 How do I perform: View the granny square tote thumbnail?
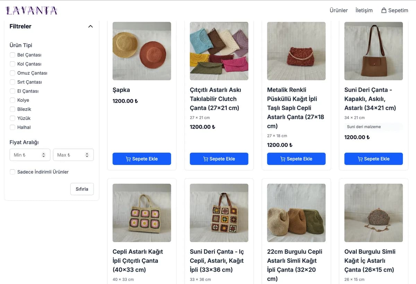click(x=142, y=213)
